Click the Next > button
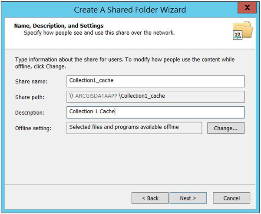Screen dimensions: 261x214 point(188,198)
